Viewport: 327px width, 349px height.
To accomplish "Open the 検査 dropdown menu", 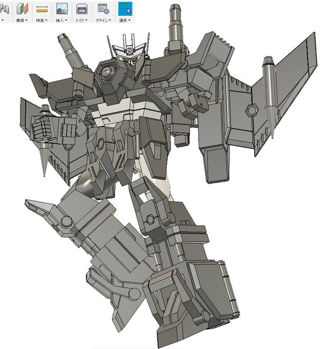I will pyautogui.click(x=42, y=20).
